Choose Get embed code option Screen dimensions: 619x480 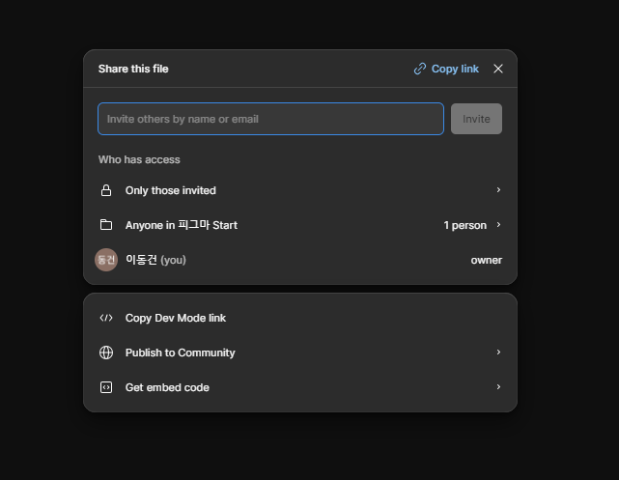167,387
